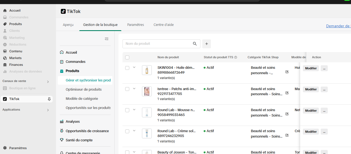The width and height of the screenshot is (351, 154).
Task: Check the Beauty of Joseon row checkbox
Action: 127,152
